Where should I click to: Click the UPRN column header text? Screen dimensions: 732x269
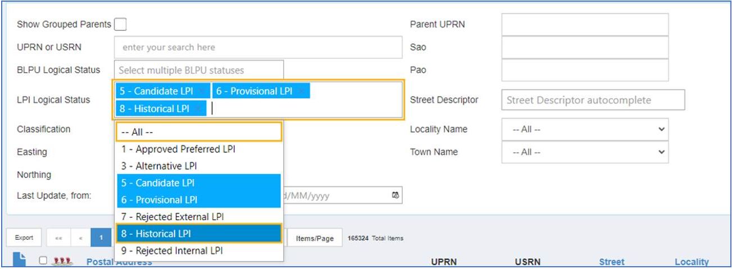(x=443, y=262)
